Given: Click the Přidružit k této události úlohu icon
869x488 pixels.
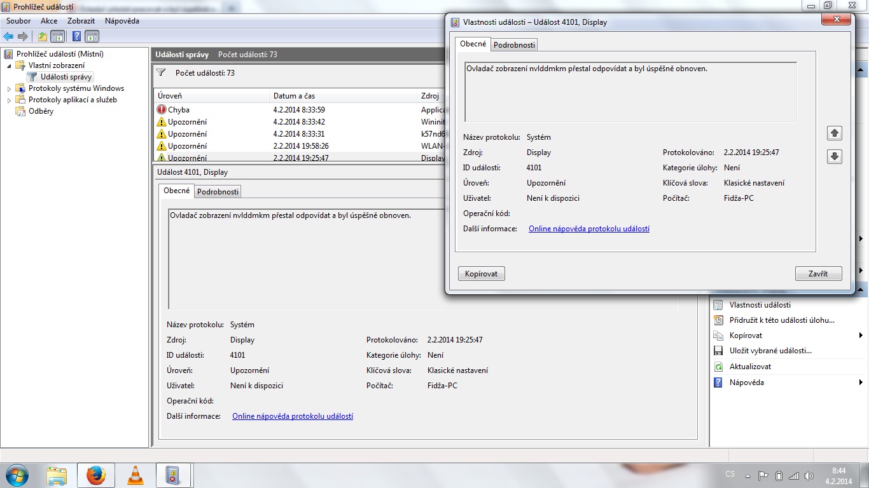Looking at the screenshot, I should pos(718,320).
